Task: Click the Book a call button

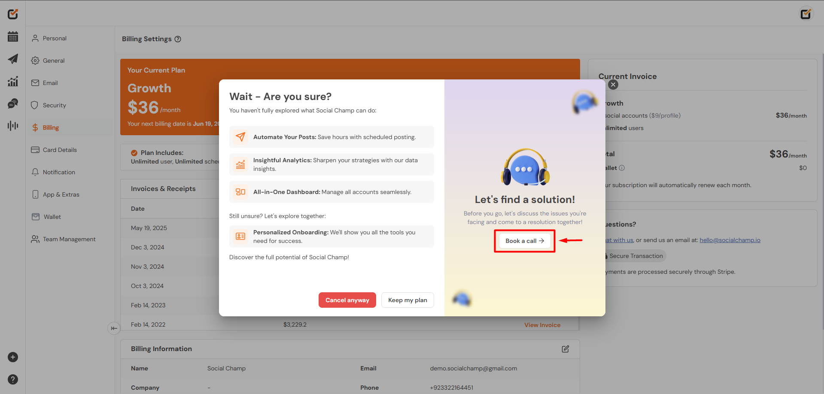Action: click(525, 241)
